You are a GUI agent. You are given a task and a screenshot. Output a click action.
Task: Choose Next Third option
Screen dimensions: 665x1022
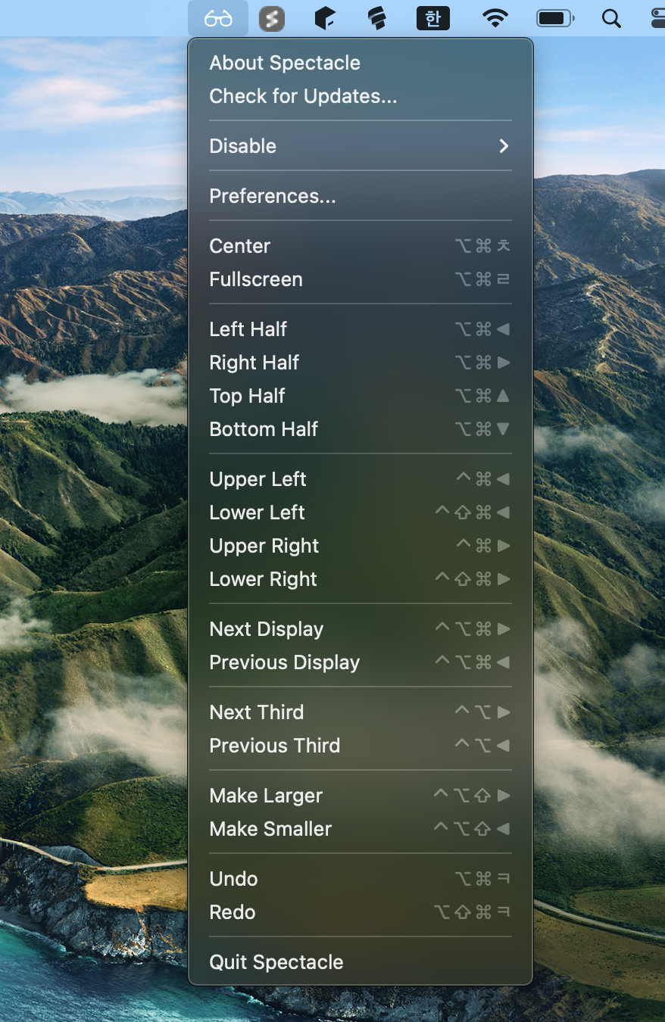tap(361, 712)
